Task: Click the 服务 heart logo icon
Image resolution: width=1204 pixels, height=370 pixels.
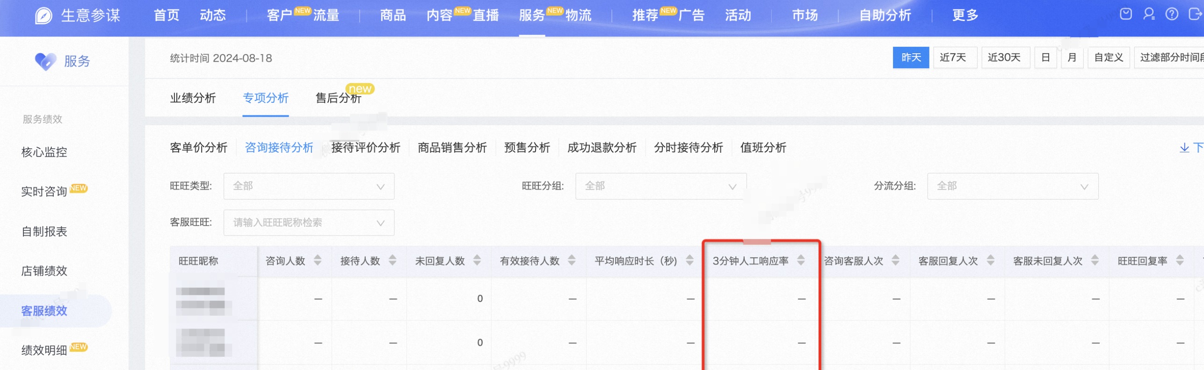Action: pos(46,61)
